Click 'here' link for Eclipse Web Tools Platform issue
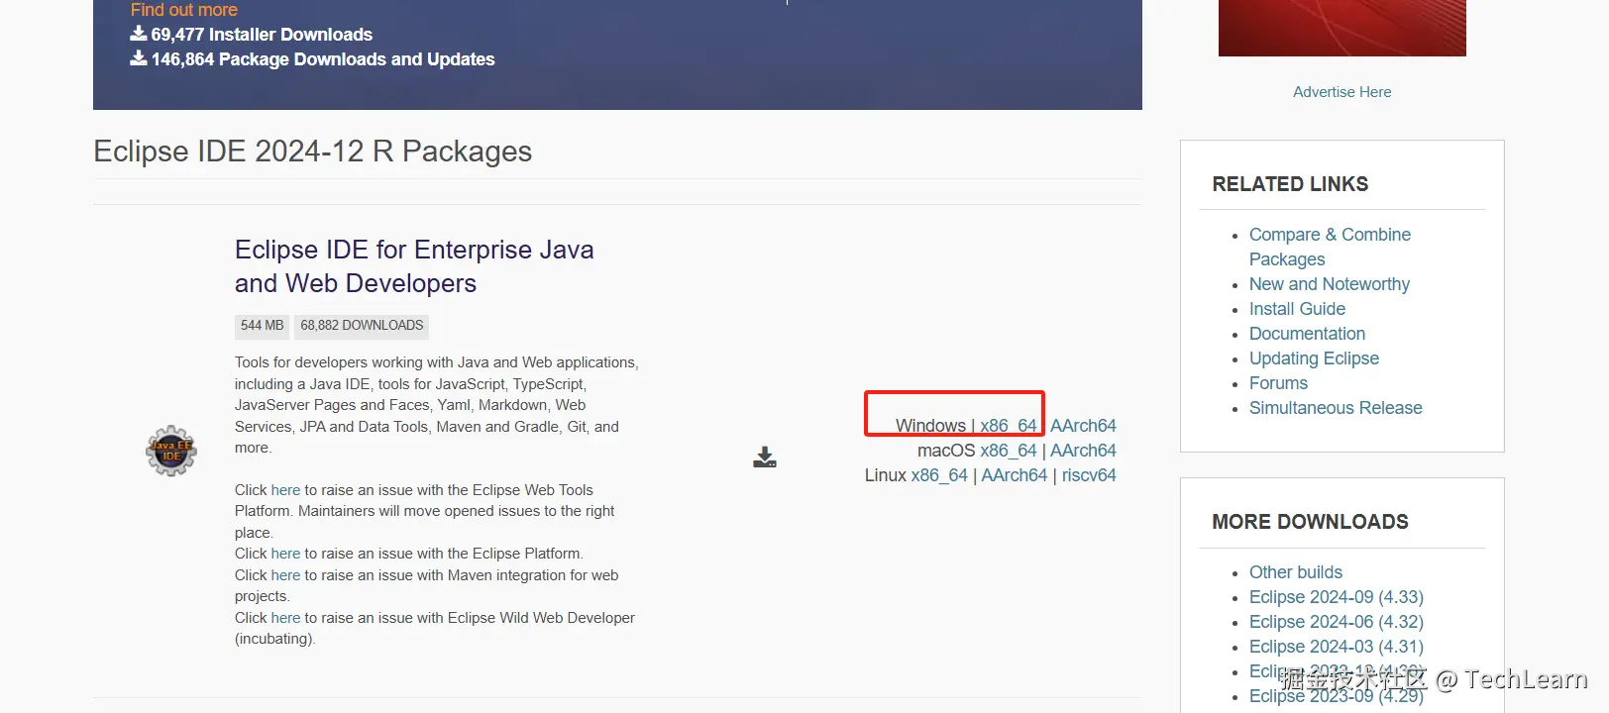The image size is (1609, 713). click(x=285, y=490)
